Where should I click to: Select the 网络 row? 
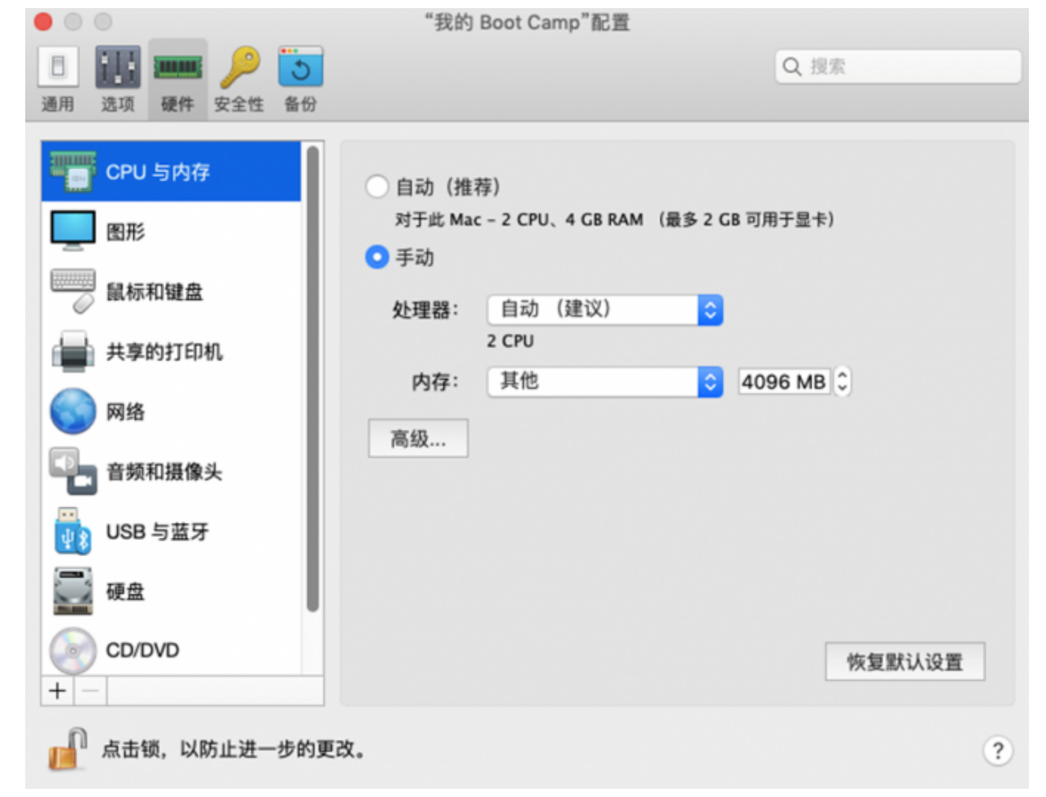click(172, 412)
